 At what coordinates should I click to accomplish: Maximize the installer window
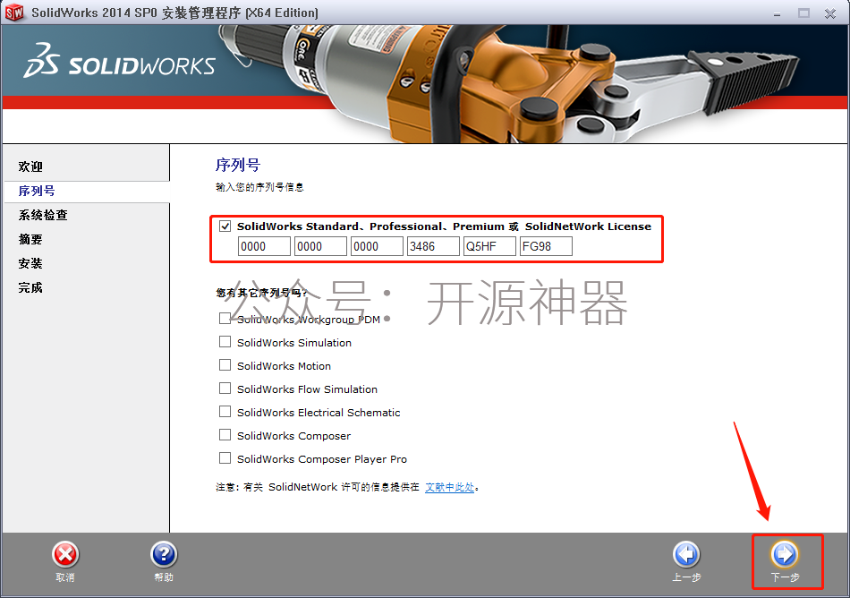click(x=804, y=13)
